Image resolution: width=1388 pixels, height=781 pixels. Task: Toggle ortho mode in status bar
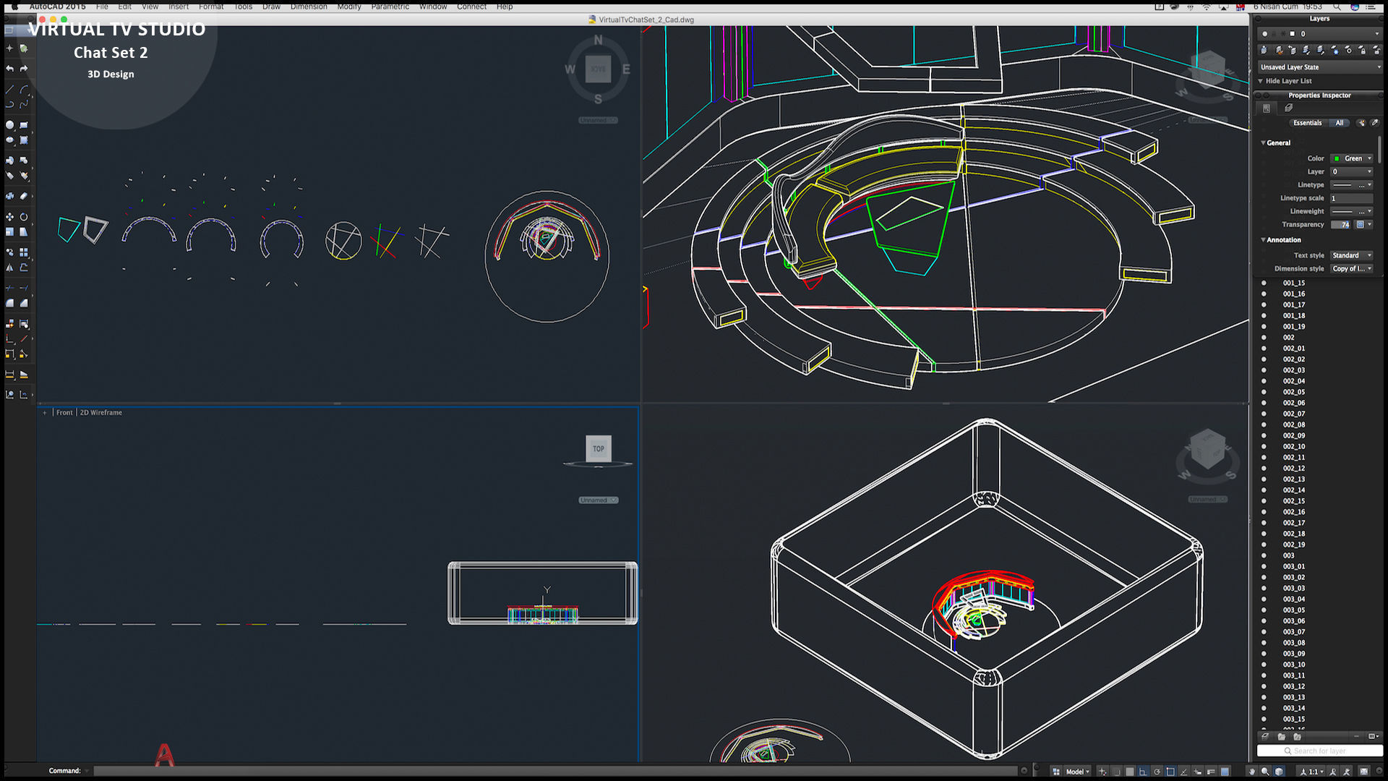pyautogui.click(x=1143, y=772)
